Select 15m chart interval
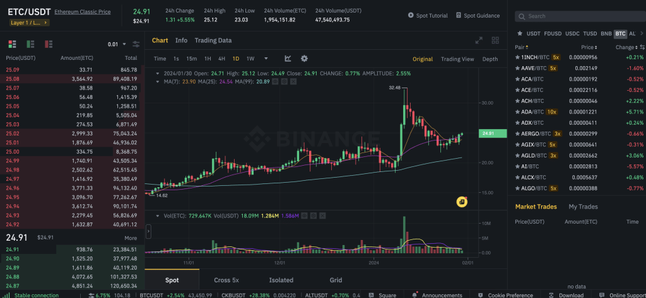Viewport: 646px width, 298px height. (191, 59)
